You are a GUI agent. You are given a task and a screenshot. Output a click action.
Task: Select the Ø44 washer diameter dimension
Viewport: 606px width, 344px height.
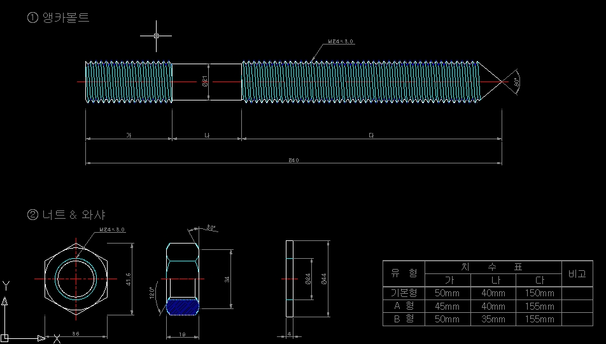coord(323,279)
